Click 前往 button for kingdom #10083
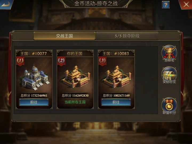This screenshot has height=144, width=192. [116, 102]
